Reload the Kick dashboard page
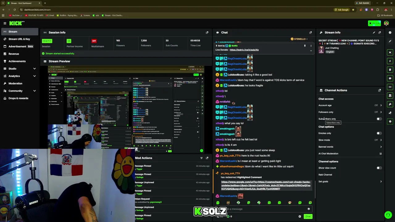The image size is (395, 222). click(x=15, y=10)
